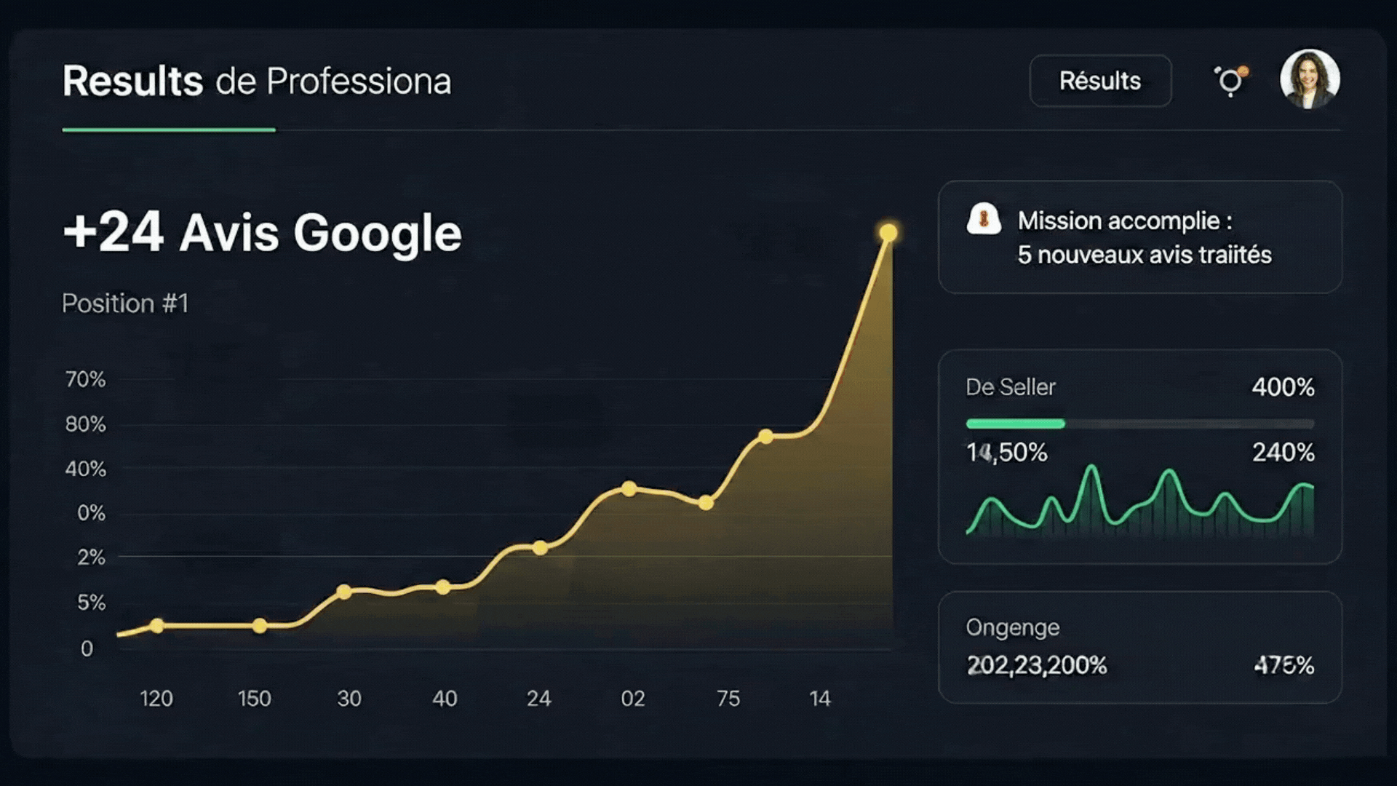Select the Results de Professiona tab heading
Viewport: 1397px width, 786px height.
pos(256,81)
